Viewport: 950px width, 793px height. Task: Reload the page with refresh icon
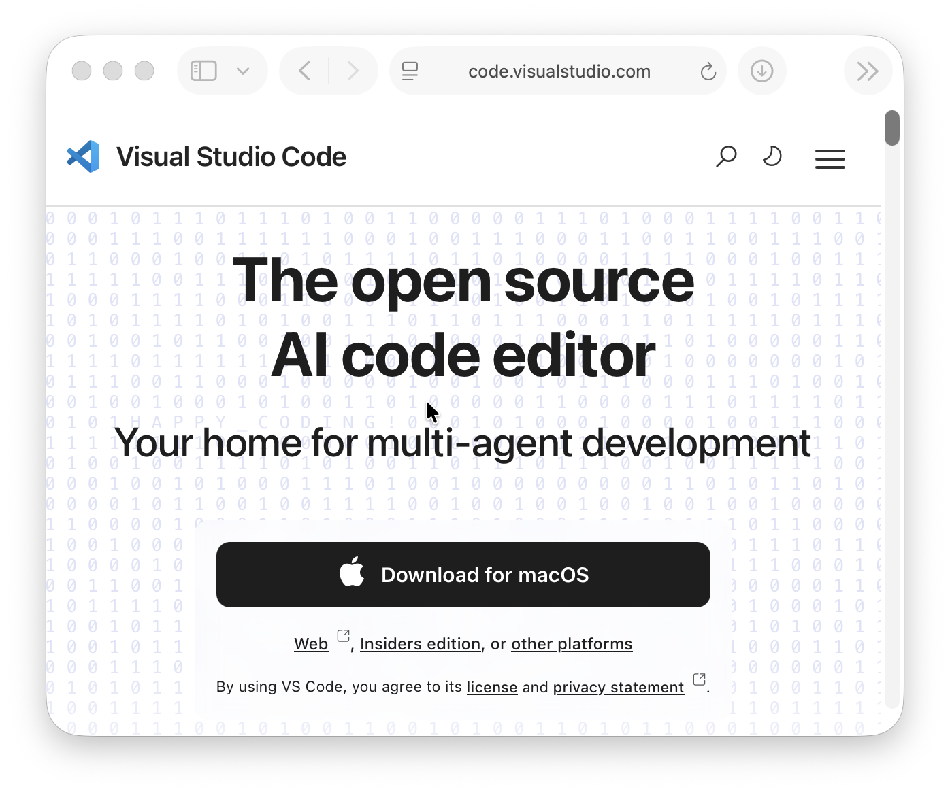click(x=708, y=71)
